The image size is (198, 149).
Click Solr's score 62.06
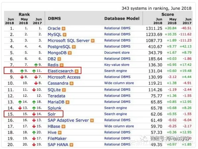157,114
